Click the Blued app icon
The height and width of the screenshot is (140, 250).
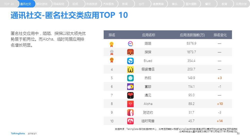[x=130, y=61]
